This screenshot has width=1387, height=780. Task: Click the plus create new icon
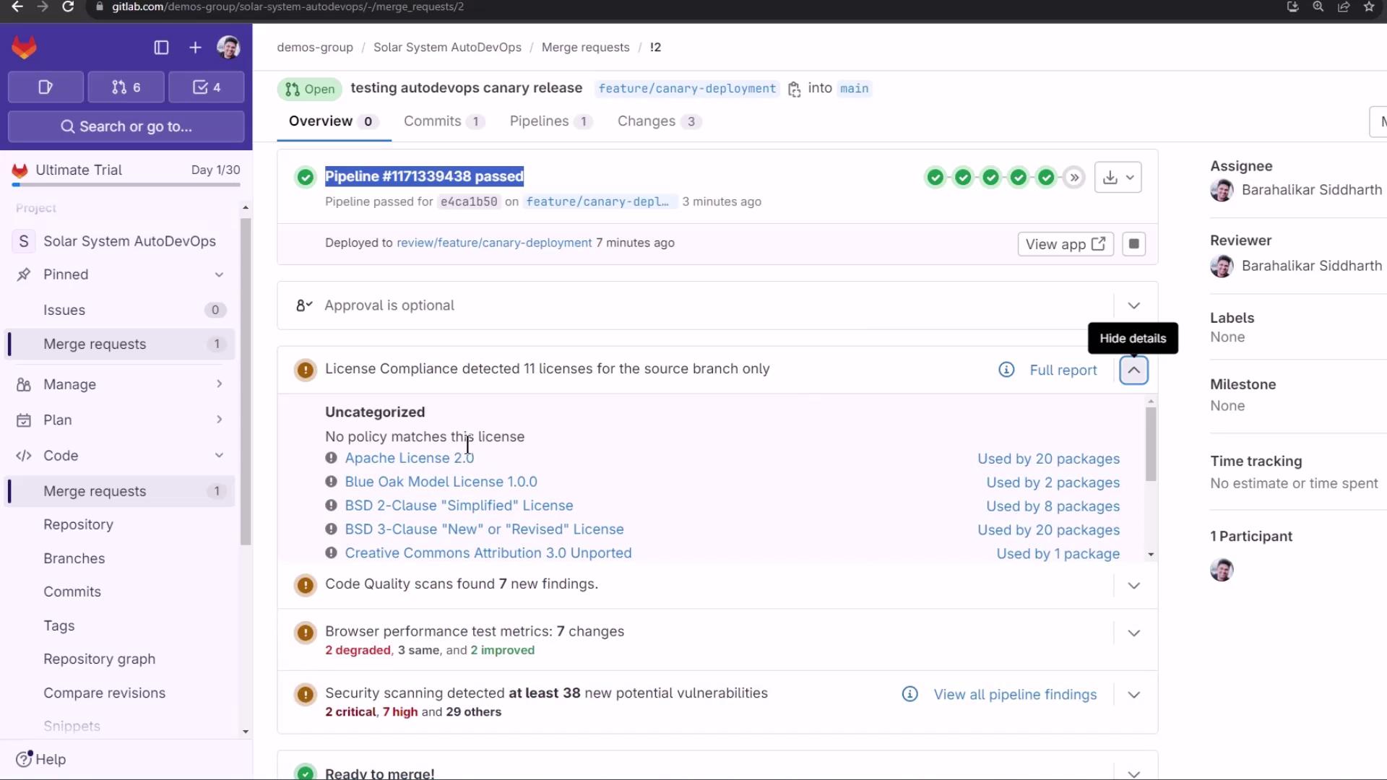pos(195,48)
